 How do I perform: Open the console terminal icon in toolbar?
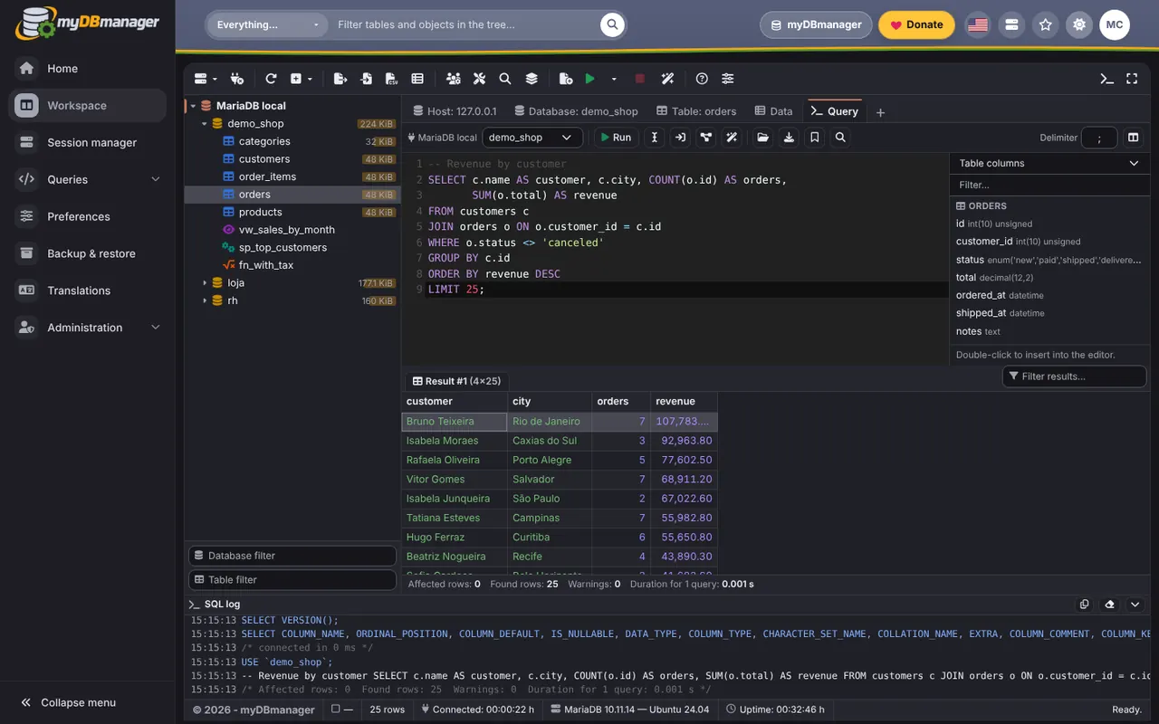pos(1106,79)
